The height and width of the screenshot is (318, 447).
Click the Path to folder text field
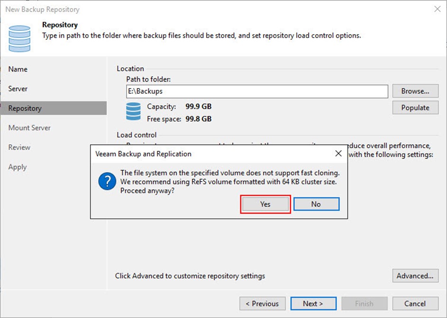257,91
